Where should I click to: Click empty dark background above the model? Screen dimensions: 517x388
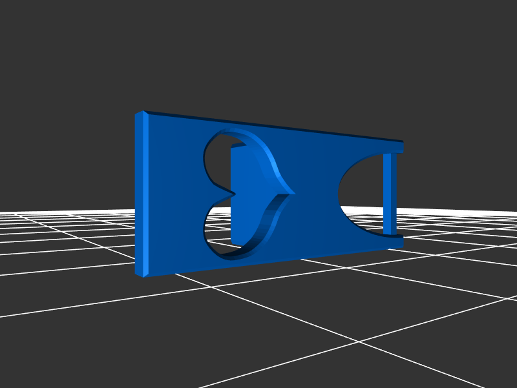258,52
